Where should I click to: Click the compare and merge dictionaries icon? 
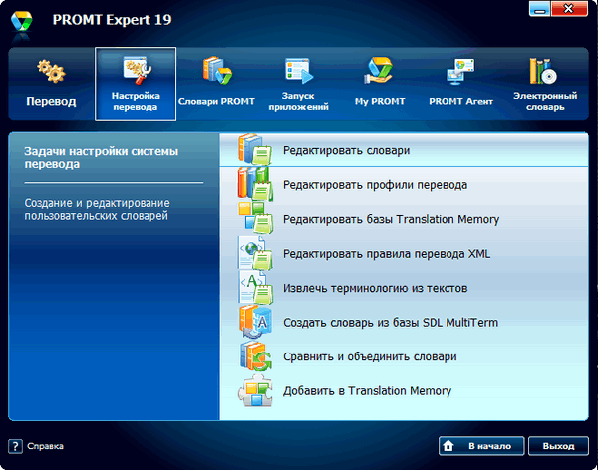coord(255,356)
